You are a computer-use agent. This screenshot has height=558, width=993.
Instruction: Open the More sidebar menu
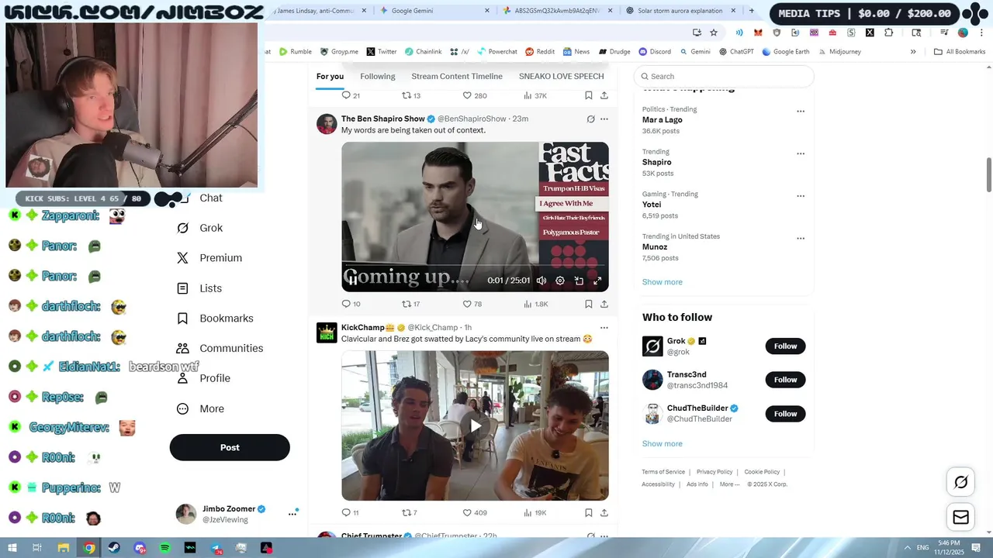200,408
